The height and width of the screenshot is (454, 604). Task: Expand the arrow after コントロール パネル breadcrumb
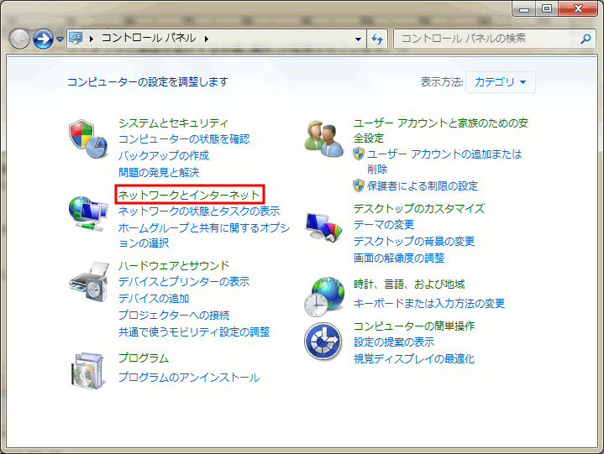click(206, 39)
